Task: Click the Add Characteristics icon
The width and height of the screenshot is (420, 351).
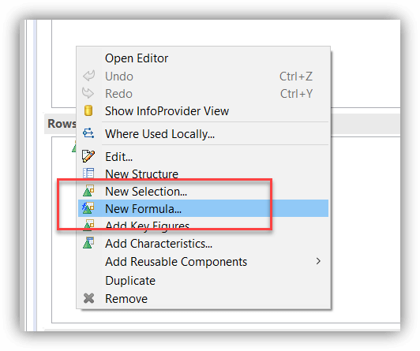Action: [88, 243]
